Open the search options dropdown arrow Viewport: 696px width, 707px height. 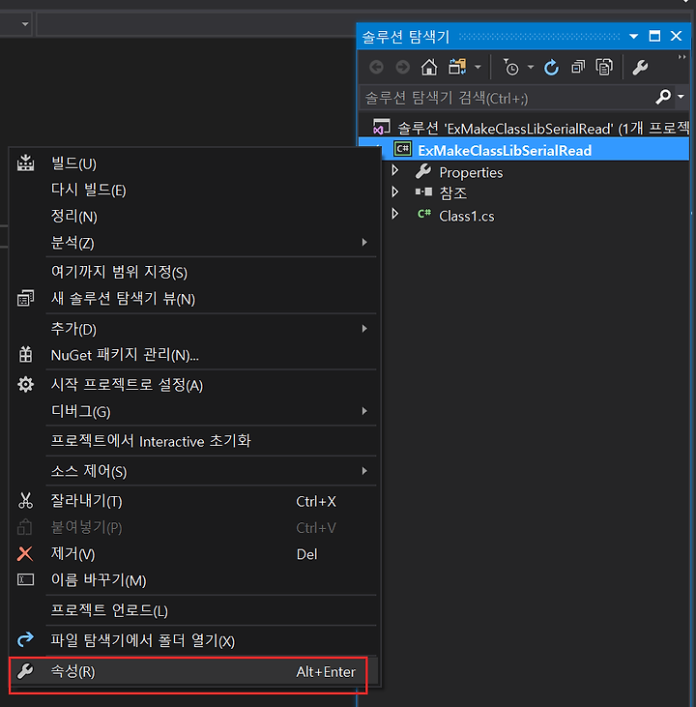tap(681, 97)
